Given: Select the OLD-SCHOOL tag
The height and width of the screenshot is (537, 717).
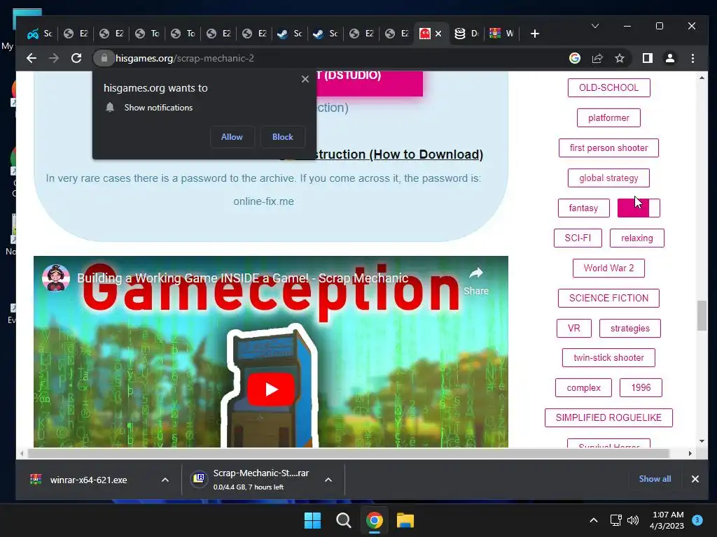Looking at the screenshot, I should pyautogui.click(x=608, y=87).
